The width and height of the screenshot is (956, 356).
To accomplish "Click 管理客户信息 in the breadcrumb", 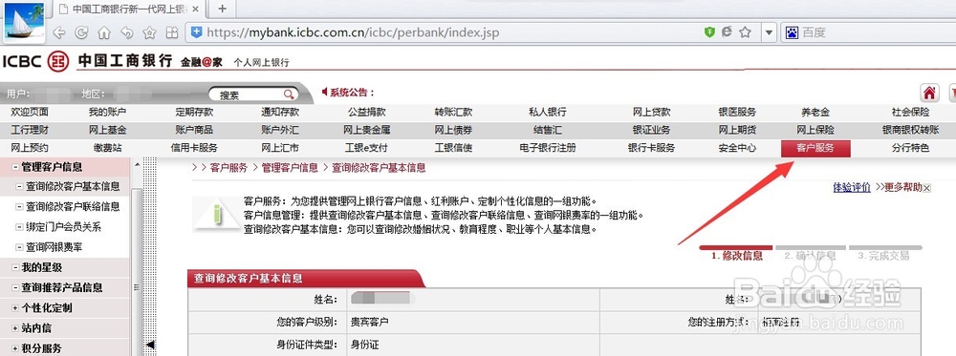I will [290, 168].
